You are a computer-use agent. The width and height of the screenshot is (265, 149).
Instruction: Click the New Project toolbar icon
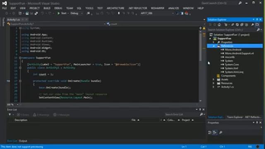click(x=20, y=13)
